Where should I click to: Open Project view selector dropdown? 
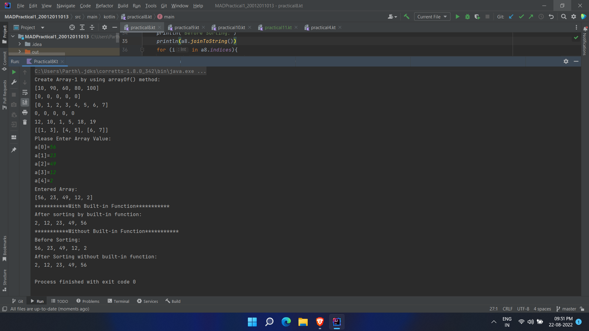pyautogui.click(x=43, y=28)
